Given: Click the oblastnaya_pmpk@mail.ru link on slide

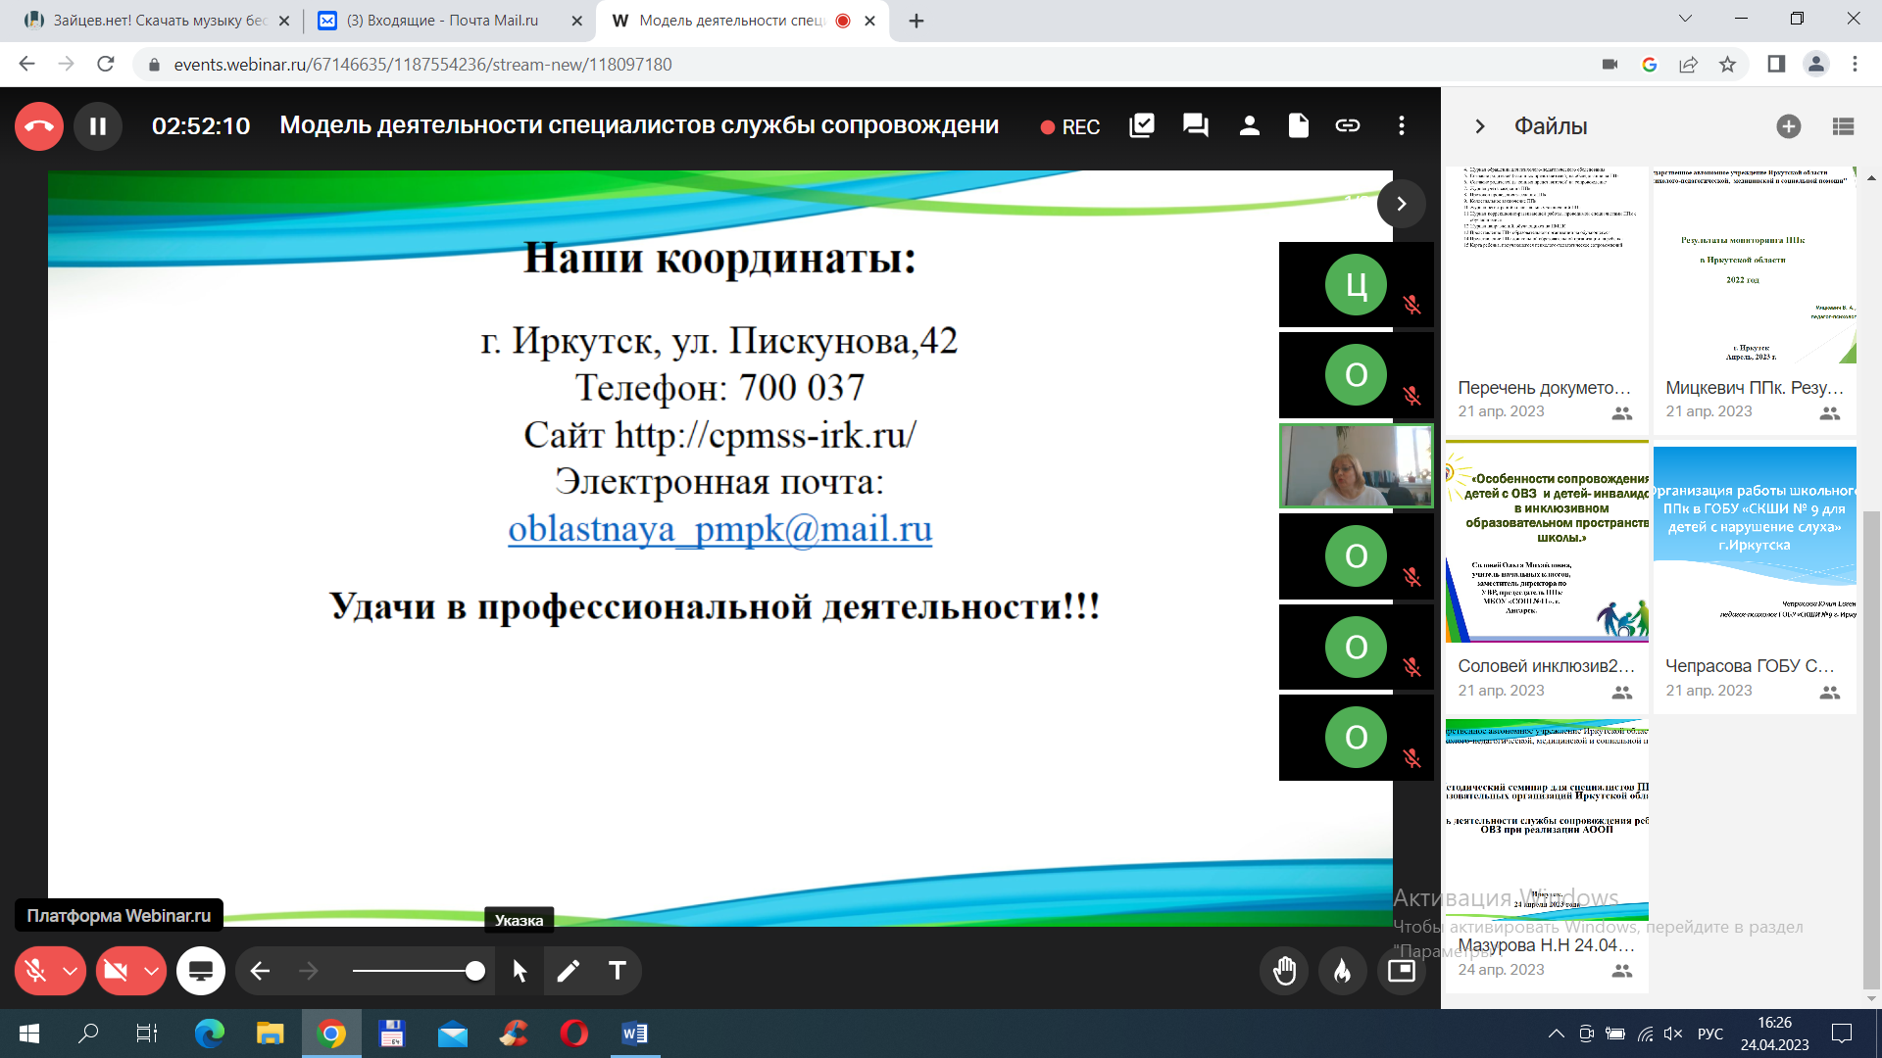Looking at the screenshot, I should coord(719,529).
